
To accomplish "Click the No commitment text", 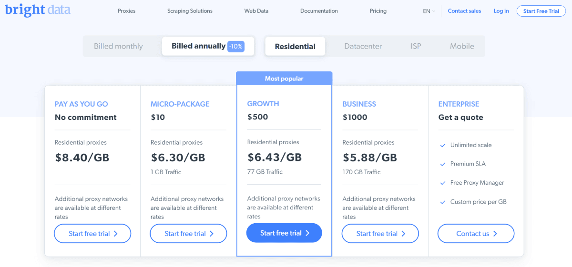I will click(x=86, y=117).
